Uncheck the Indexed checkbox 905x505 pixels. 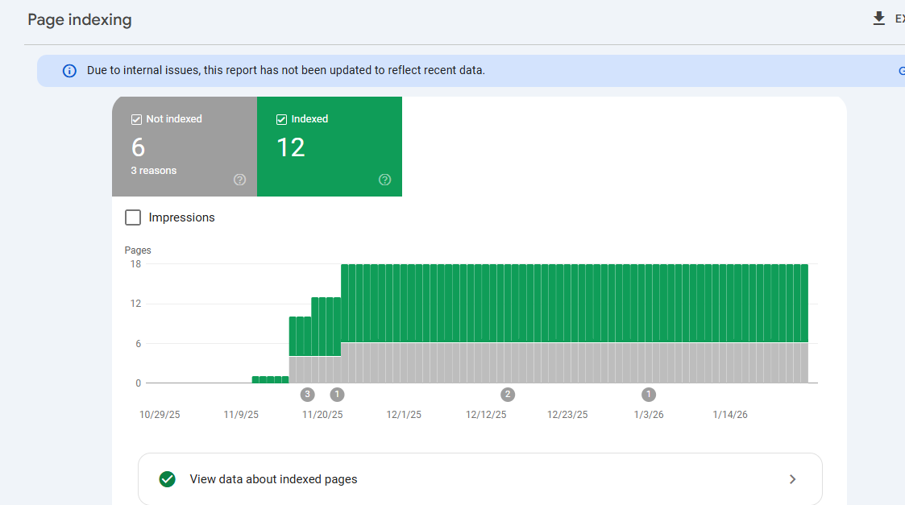click(x=282, y=119)
